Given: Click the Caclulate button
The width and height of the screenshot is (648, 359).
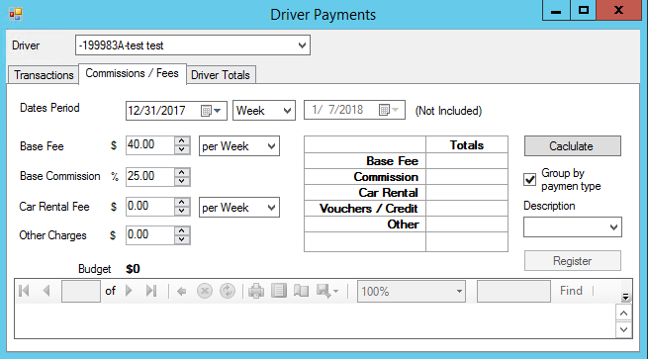Looking at the screenshot, I should [x=573, y=145].
